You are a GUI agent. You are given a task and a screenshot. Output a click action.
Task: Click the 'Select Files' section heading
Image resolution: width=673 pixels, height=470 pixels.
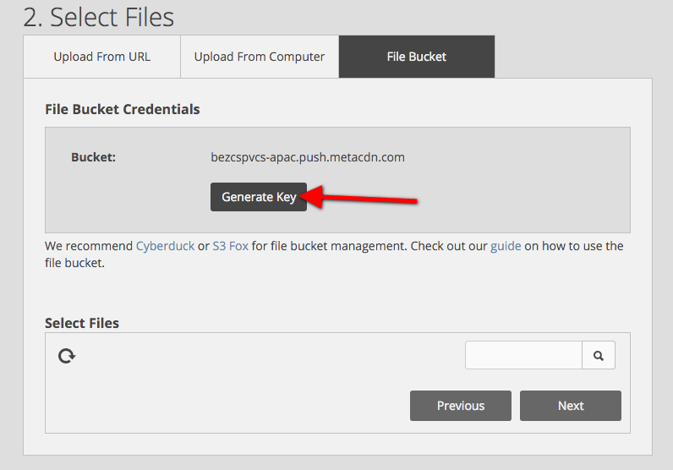[82, 323]
